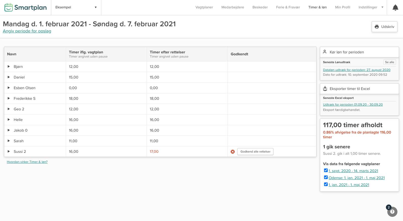Open the Ferie & Fravær page
Image resolution: width=403 pixels, height=221 pixels.
(288, 7)
